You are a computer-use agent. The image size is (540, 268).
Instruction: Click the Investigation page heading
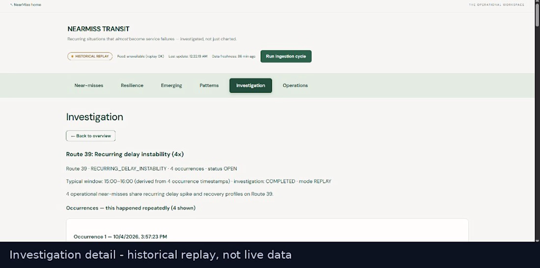[94, 117]
